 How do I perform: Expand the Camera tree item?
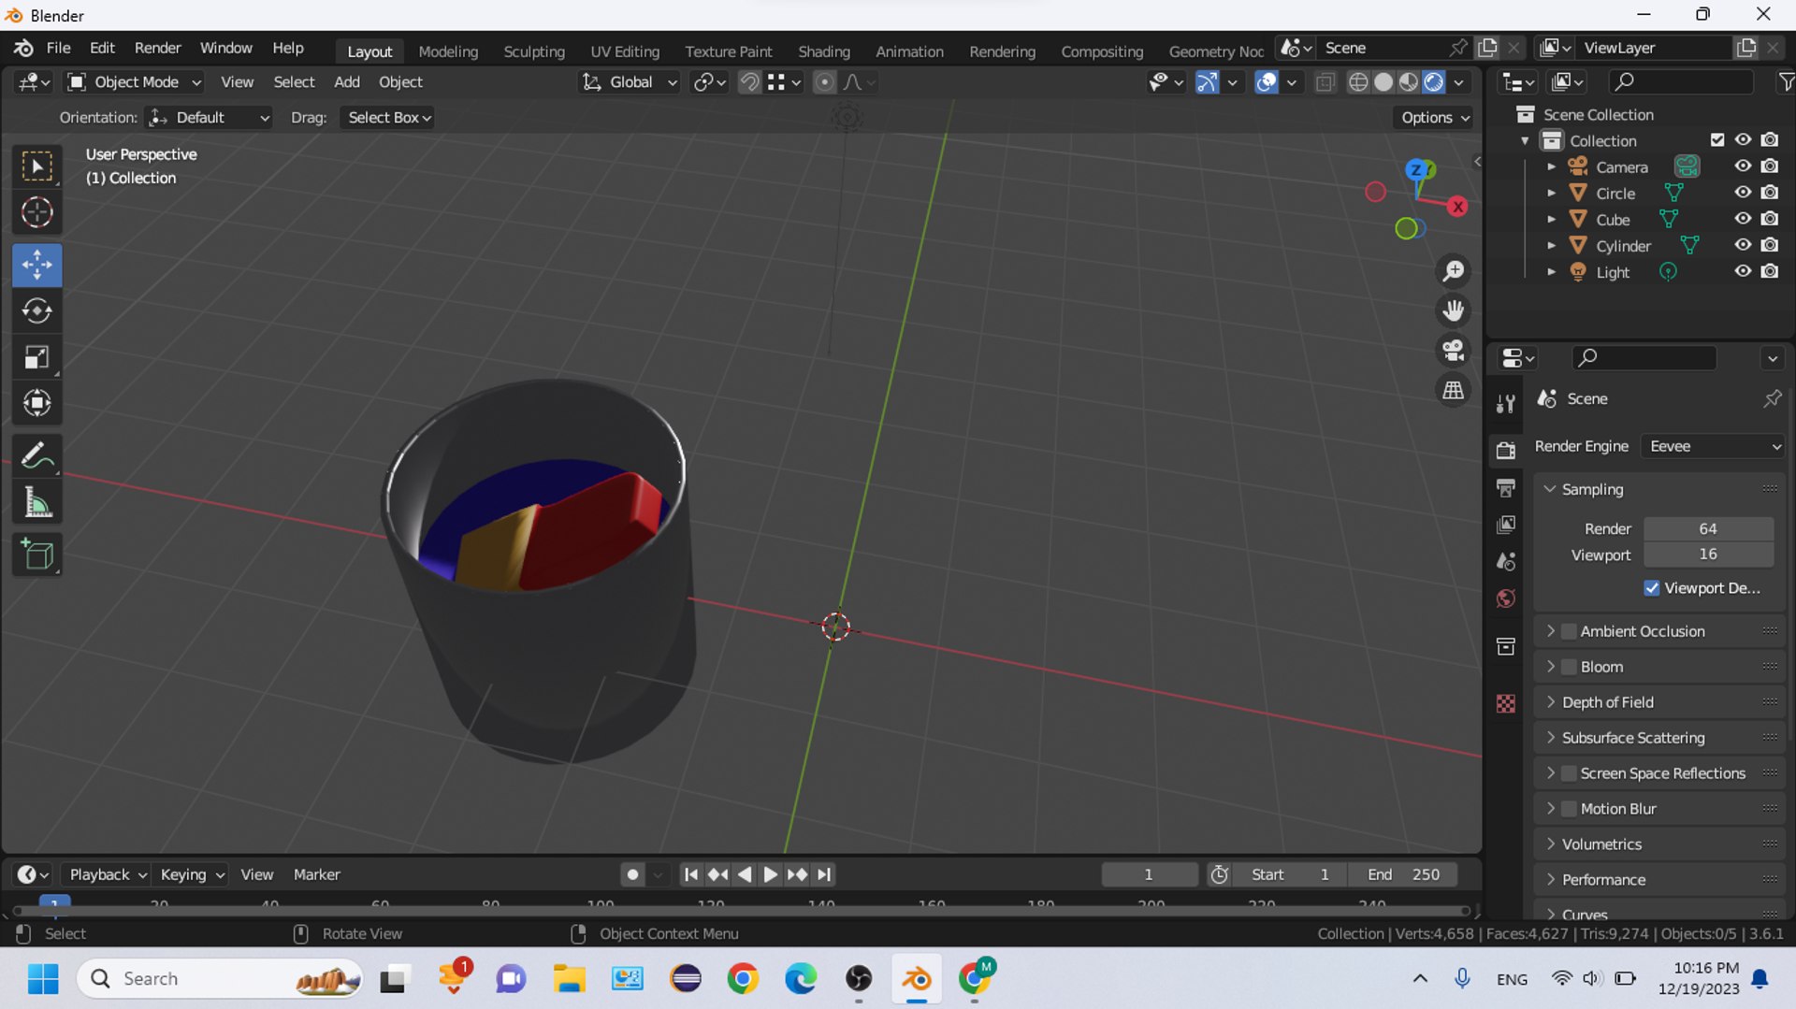click(x=1551, y=166)
